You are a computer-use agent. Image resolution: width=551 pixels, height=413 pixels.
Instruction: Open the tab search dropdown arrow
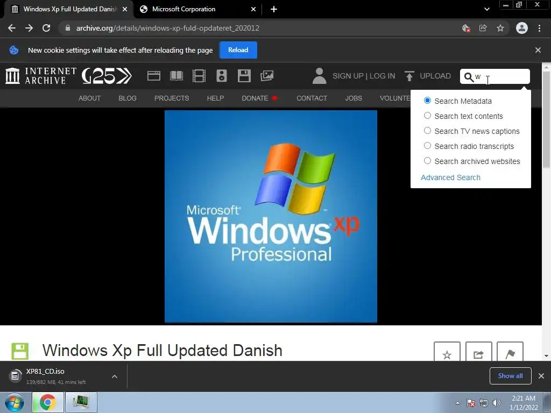click(486, 9)
